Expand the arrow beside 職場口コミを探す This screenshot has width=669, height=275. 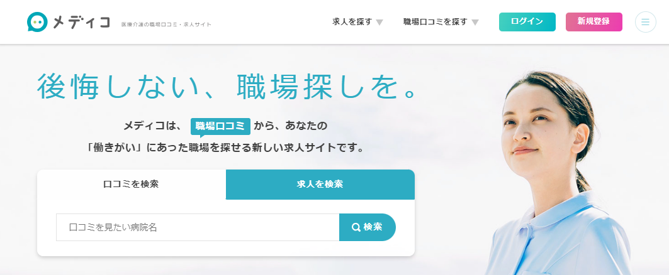475,23
